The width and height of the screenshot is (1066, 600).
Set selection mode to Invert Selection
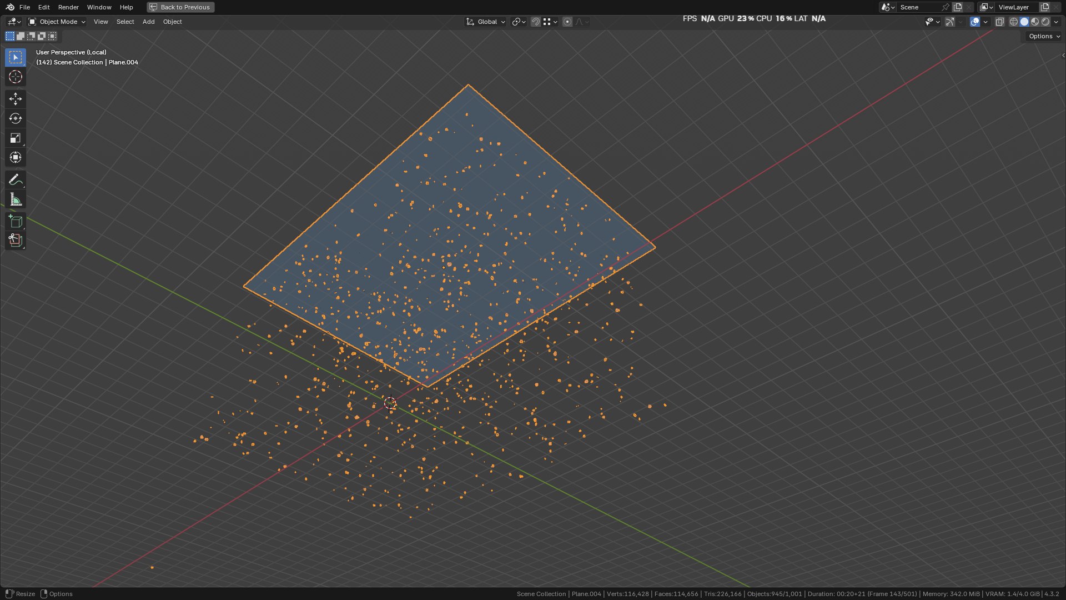(x=42, y=36)
